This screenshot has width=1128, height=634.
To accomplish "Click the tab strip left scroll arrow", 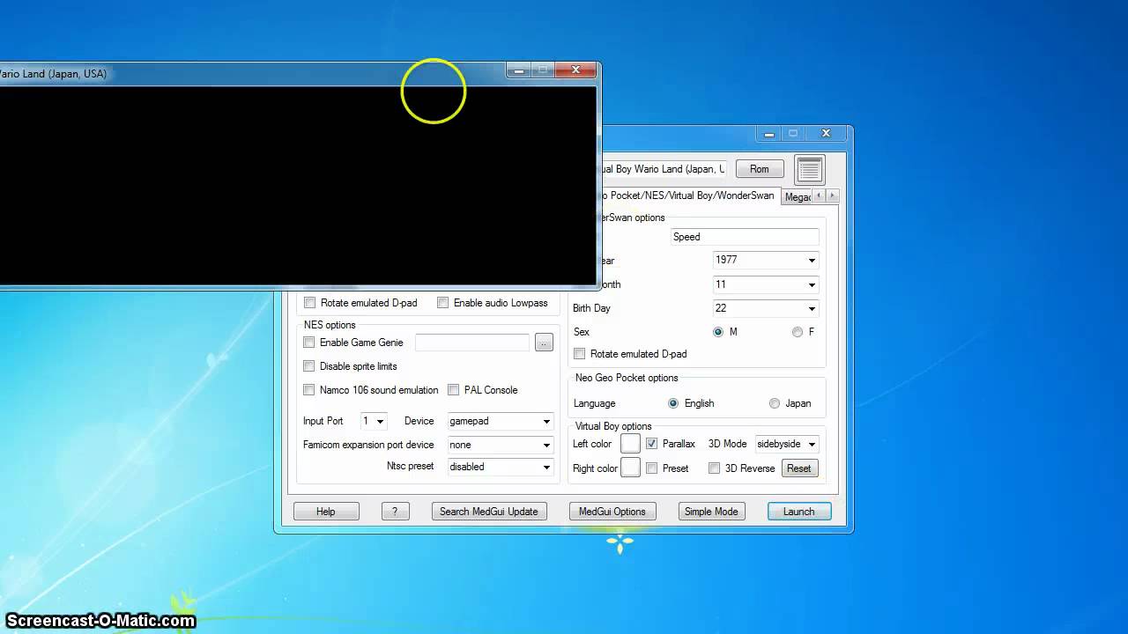I will click(819, 195).
